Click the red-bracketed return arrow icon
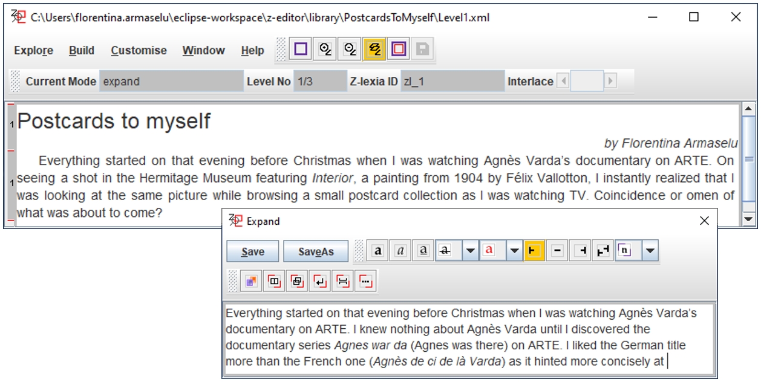 320,281
